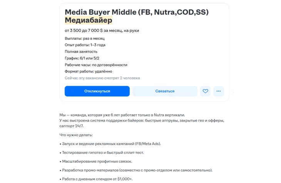Click the Разработка промо-материалов bullet

(x=137, y=170)
